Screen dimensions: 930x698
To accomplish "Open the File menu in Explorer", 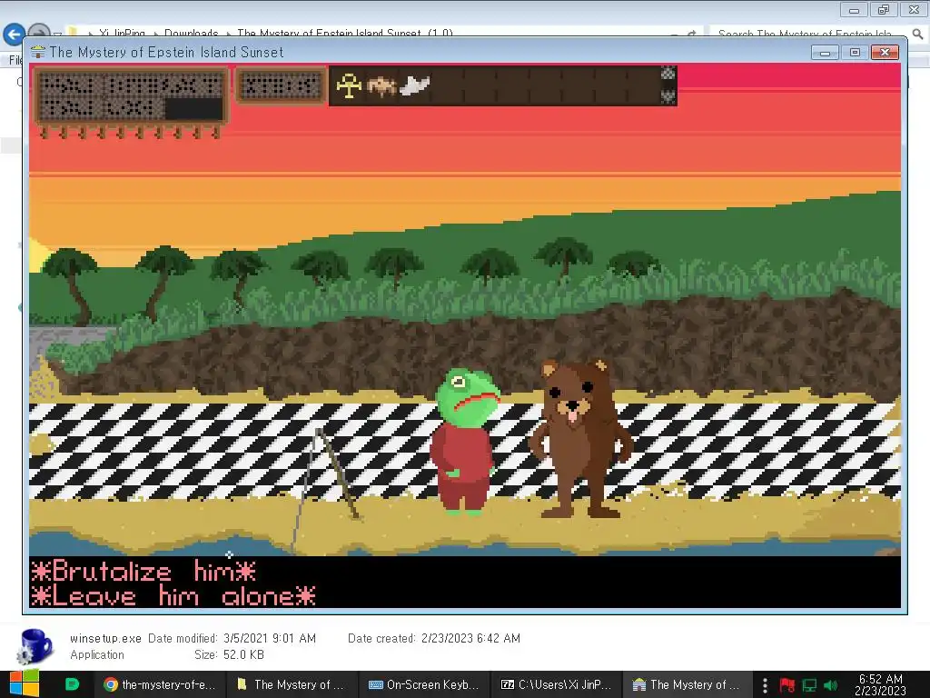I will coord(15,60).
